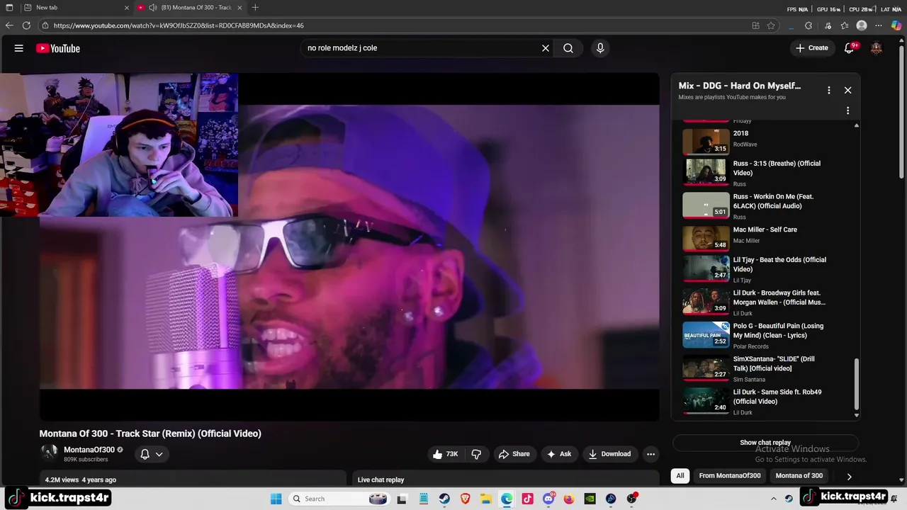
Task: Select From MontanaOf300 filter chip
Action: point(730,476)
